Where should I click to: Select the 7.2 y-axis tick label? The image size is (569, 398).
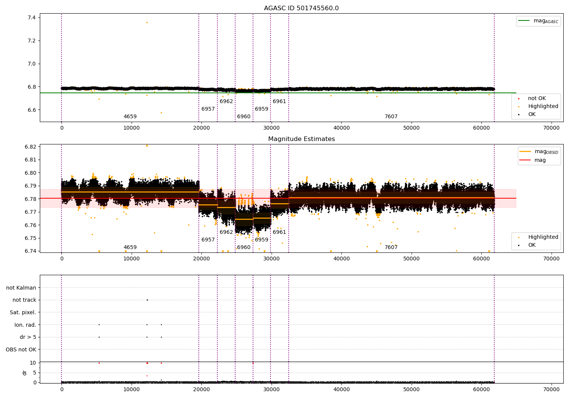point(31,41)
